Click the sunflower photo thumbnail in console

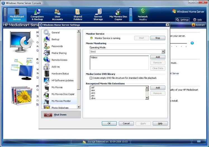pyautogui.click(x=22, y=95)
